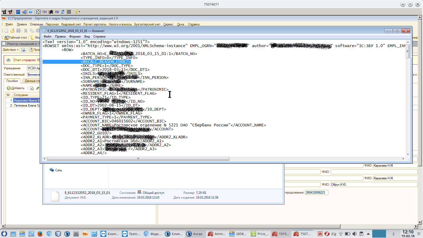423x238 pixels.
Task: Click the Сеть network item in explorer
Action: click(56, 170)
